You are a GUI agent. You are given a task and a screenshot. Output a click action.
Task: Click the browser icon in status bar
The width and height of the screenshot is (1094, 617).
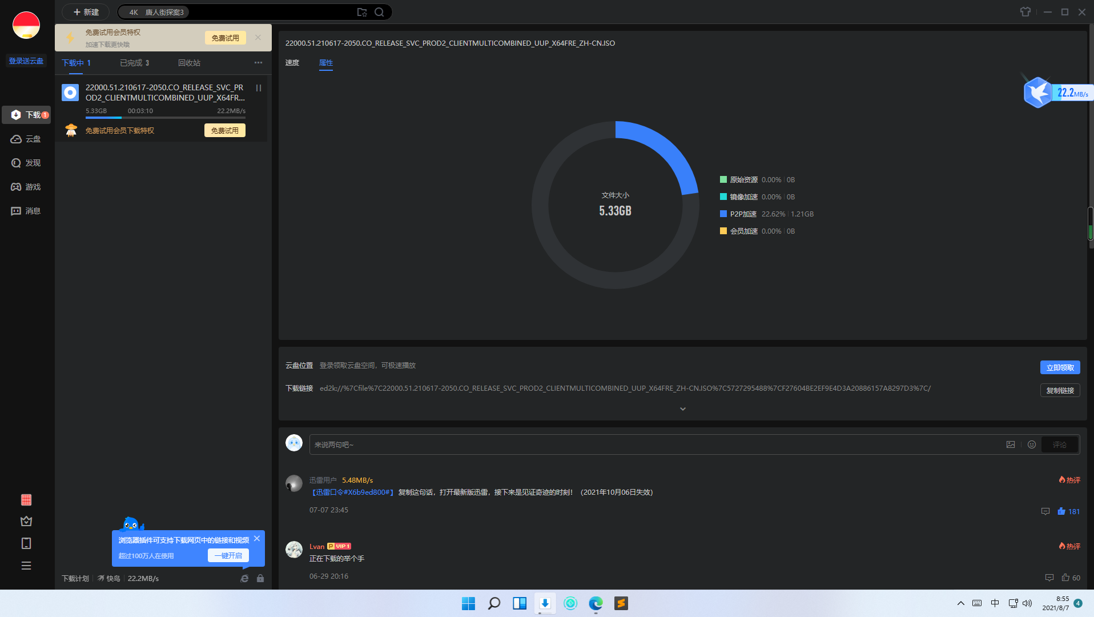pyautogui.click(x=244, y=578)
